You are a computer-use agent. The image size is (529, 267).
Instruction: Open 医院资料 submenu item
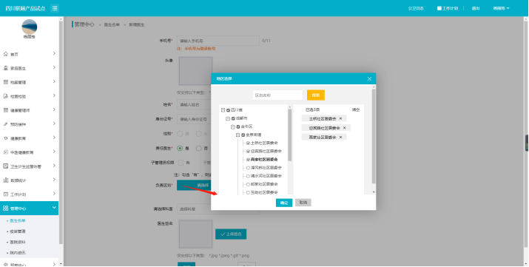pyautogui.click(x=18, y=242)
